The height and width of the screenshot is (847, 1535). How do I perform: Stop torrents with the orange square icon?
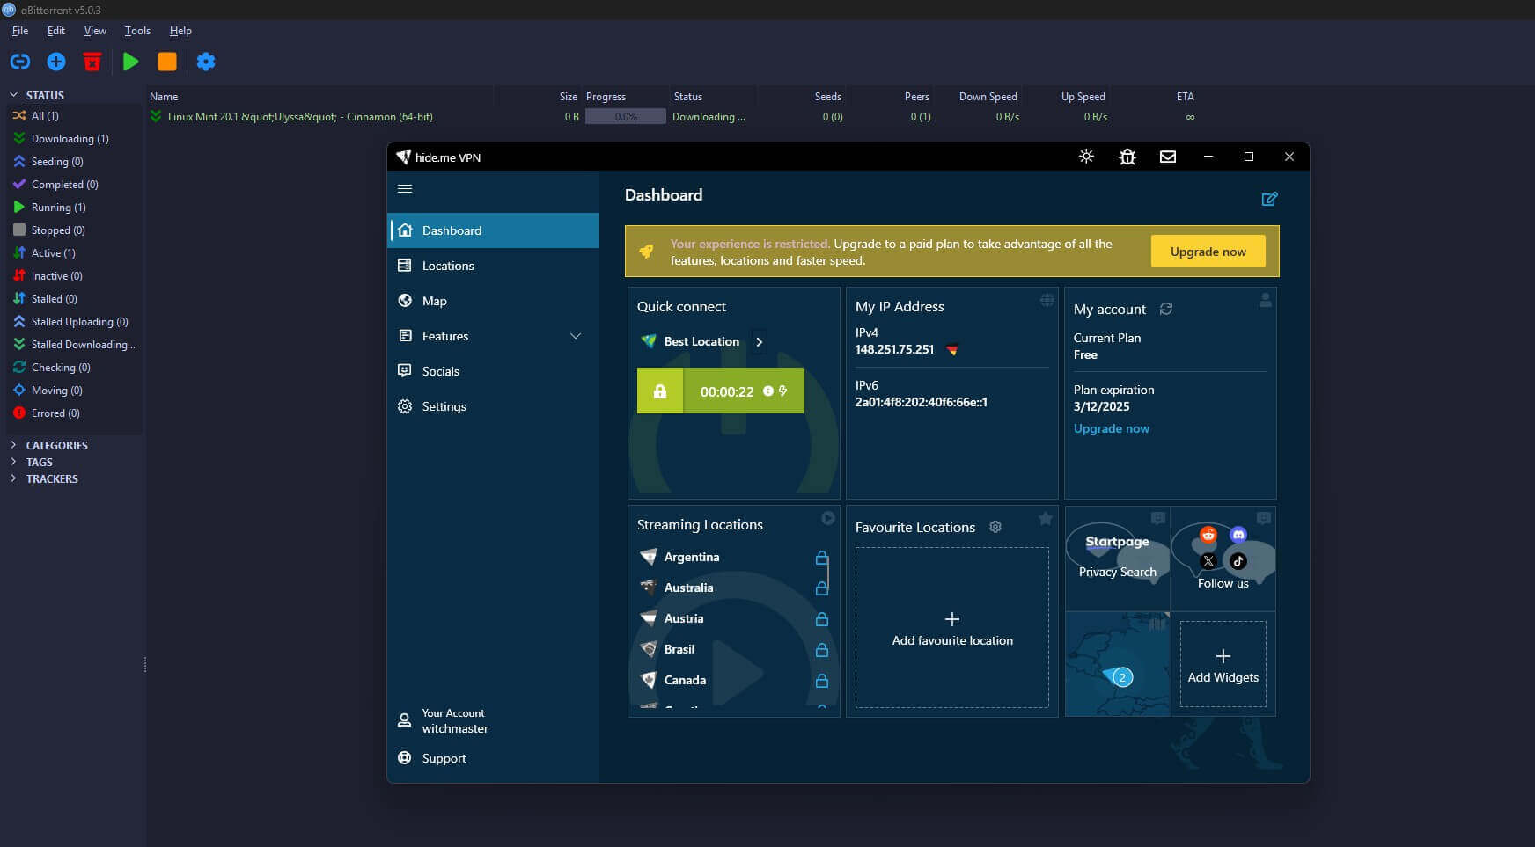(167, 62)
